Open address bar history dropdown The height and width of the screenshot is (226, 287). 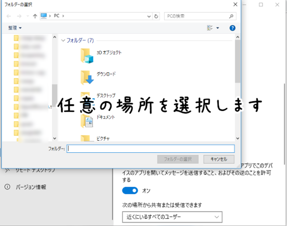point(149,16)
